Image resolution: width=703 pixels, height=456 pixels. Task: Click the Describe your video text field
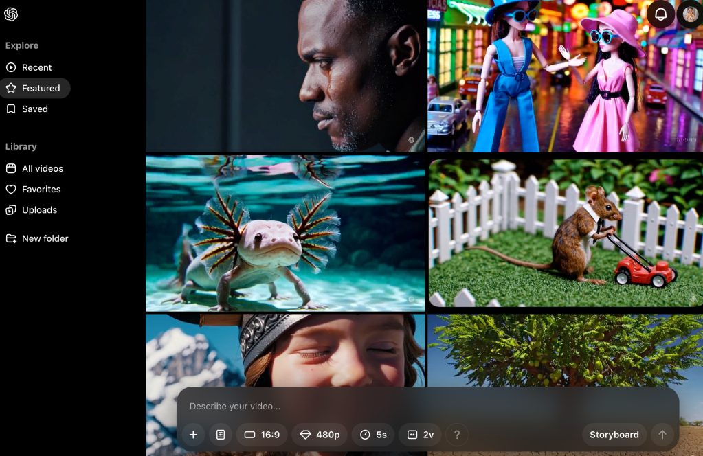click(x=412, y=406)
